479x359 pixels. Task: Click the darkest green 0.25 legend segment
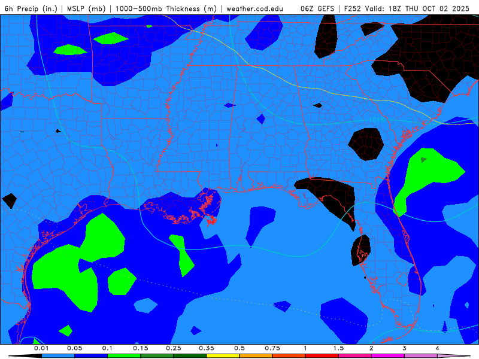tap(190, 356)
